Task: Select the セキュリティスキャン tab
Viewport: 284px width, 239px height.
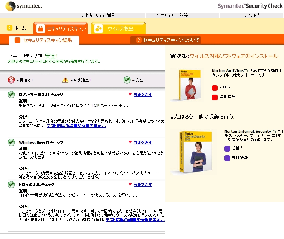Action: pyautogui.click(x=60, y=28)
